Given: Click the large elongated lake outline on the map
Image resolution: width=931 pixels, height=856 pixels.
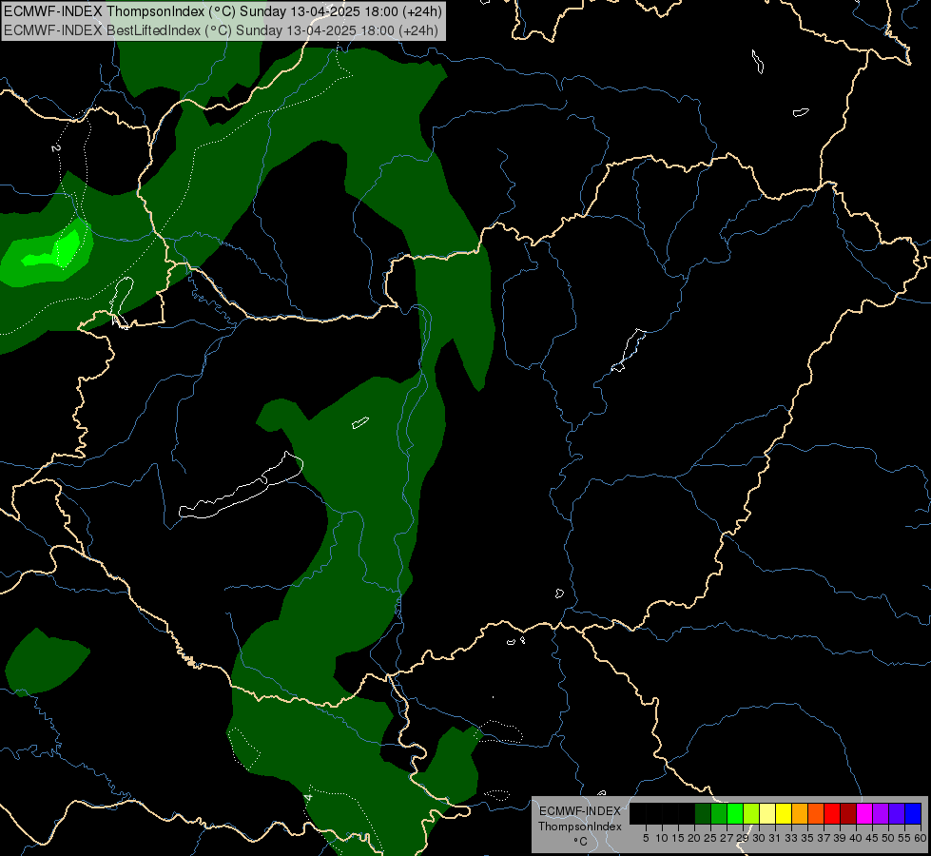Looking at the screenshot, I should tap(241, 486).
